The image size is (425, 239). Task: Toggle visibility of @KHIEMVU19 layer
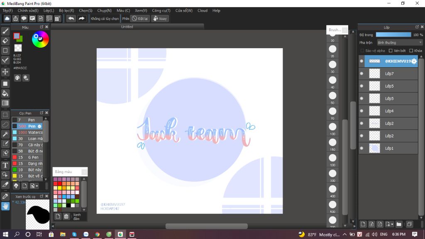click(x=361, y=61)
